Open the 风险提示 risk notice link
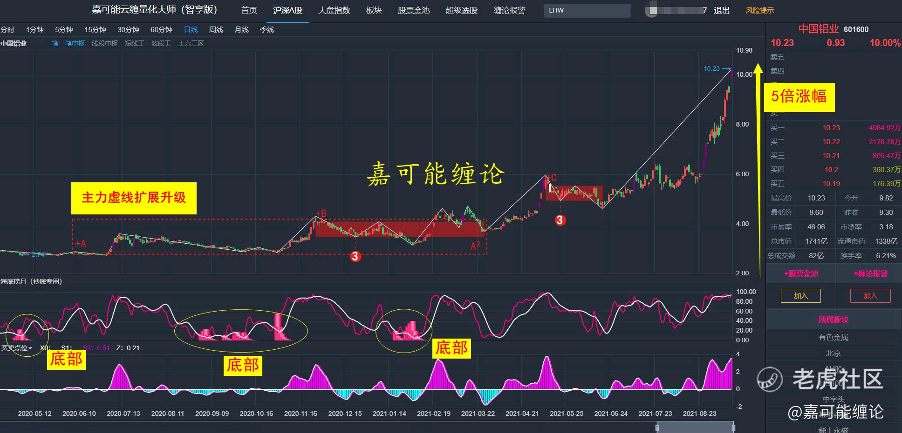 (x=760, y=10)
